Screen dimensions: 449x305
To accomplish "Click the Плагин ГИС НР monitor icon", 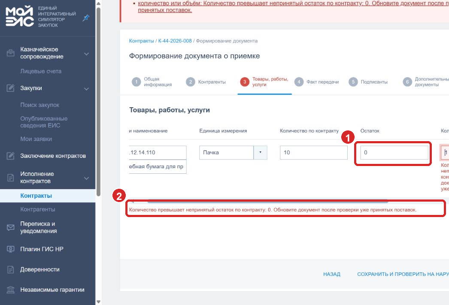I will tap(11, 249).
